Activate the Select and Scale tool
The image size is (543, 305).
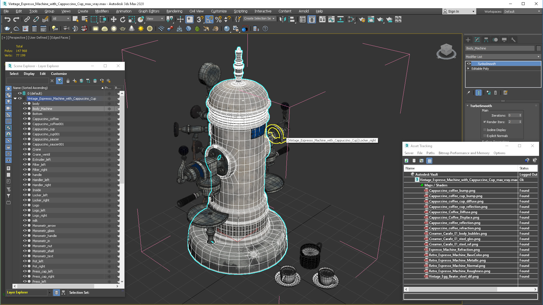[132, 19]
